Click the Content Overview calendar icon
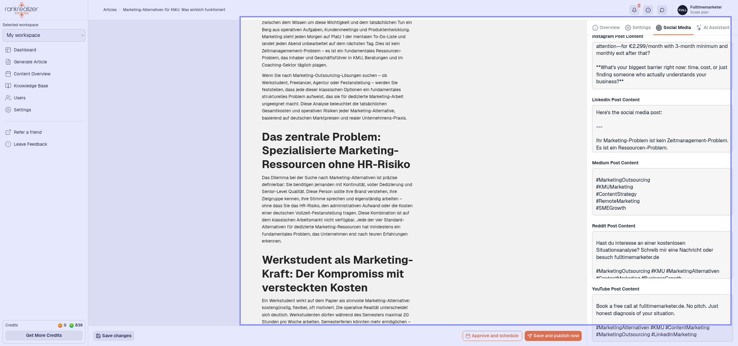The width and height of the screenshot is (738, 346). coord(8,74)
